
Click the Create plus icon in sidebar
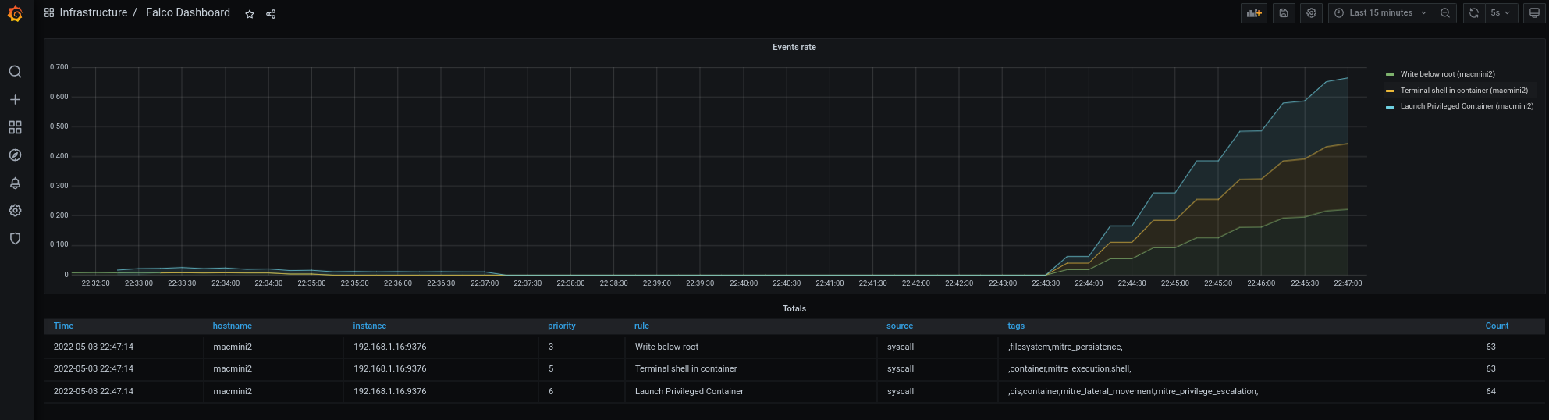pos(15,100)
